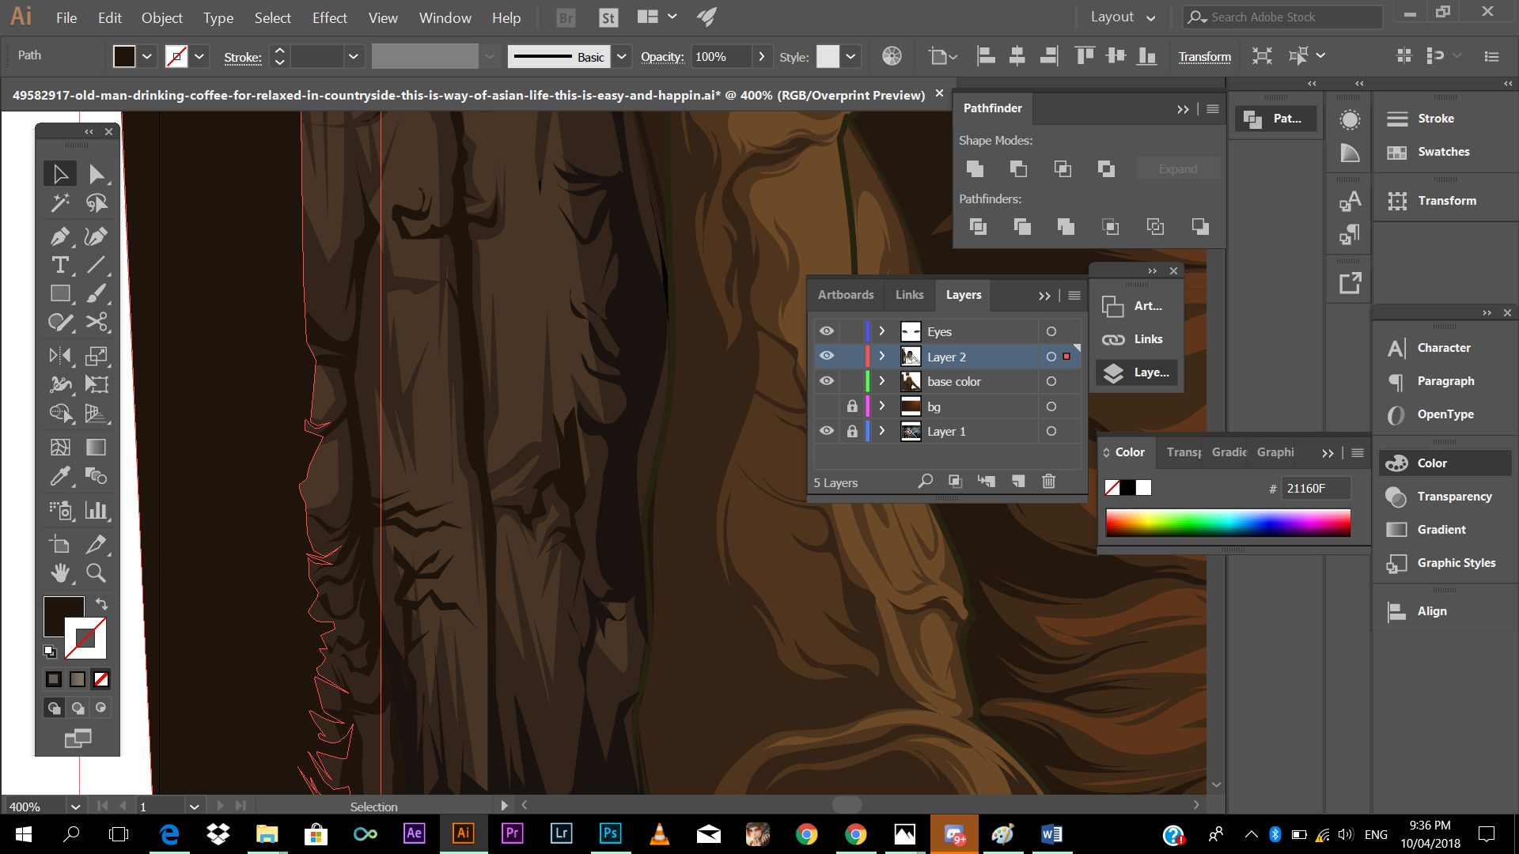Open the Window menu
Image resolution: width=1519 pixels, height=854 pixels.
point(445,17)
